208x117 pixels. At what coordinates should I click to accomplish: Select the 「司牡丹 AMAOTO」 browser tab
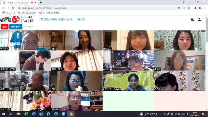point(19,3)
